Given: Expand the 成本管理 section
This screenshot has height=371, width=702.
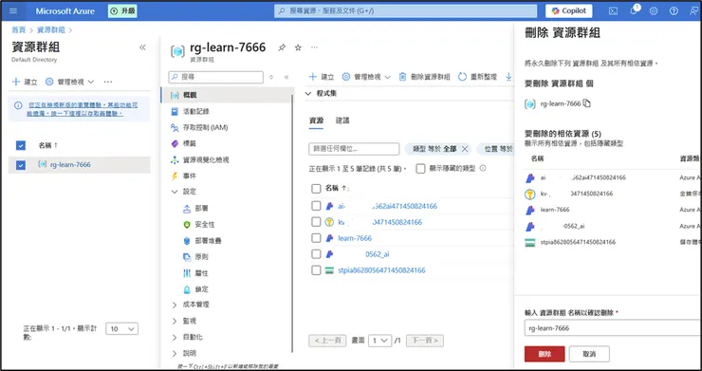Looking at the screenshot, I should [x=175, y=305].
